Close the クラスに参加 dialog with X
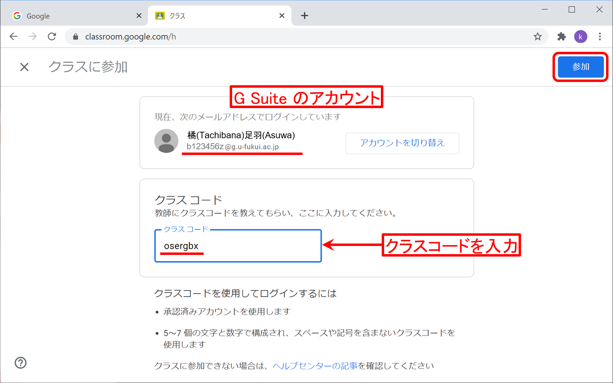This screenshot has height=383, width=613. (25, 67)
